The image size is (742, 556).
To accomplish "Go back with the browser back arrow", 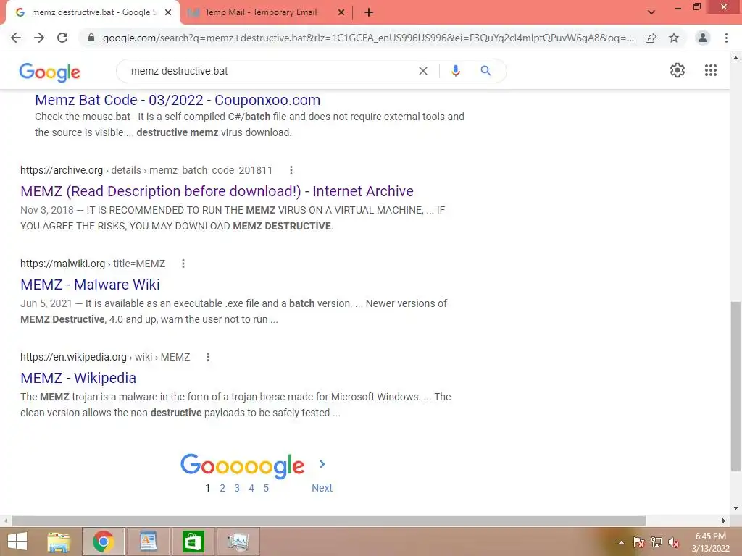I will [x=16, y=38].
